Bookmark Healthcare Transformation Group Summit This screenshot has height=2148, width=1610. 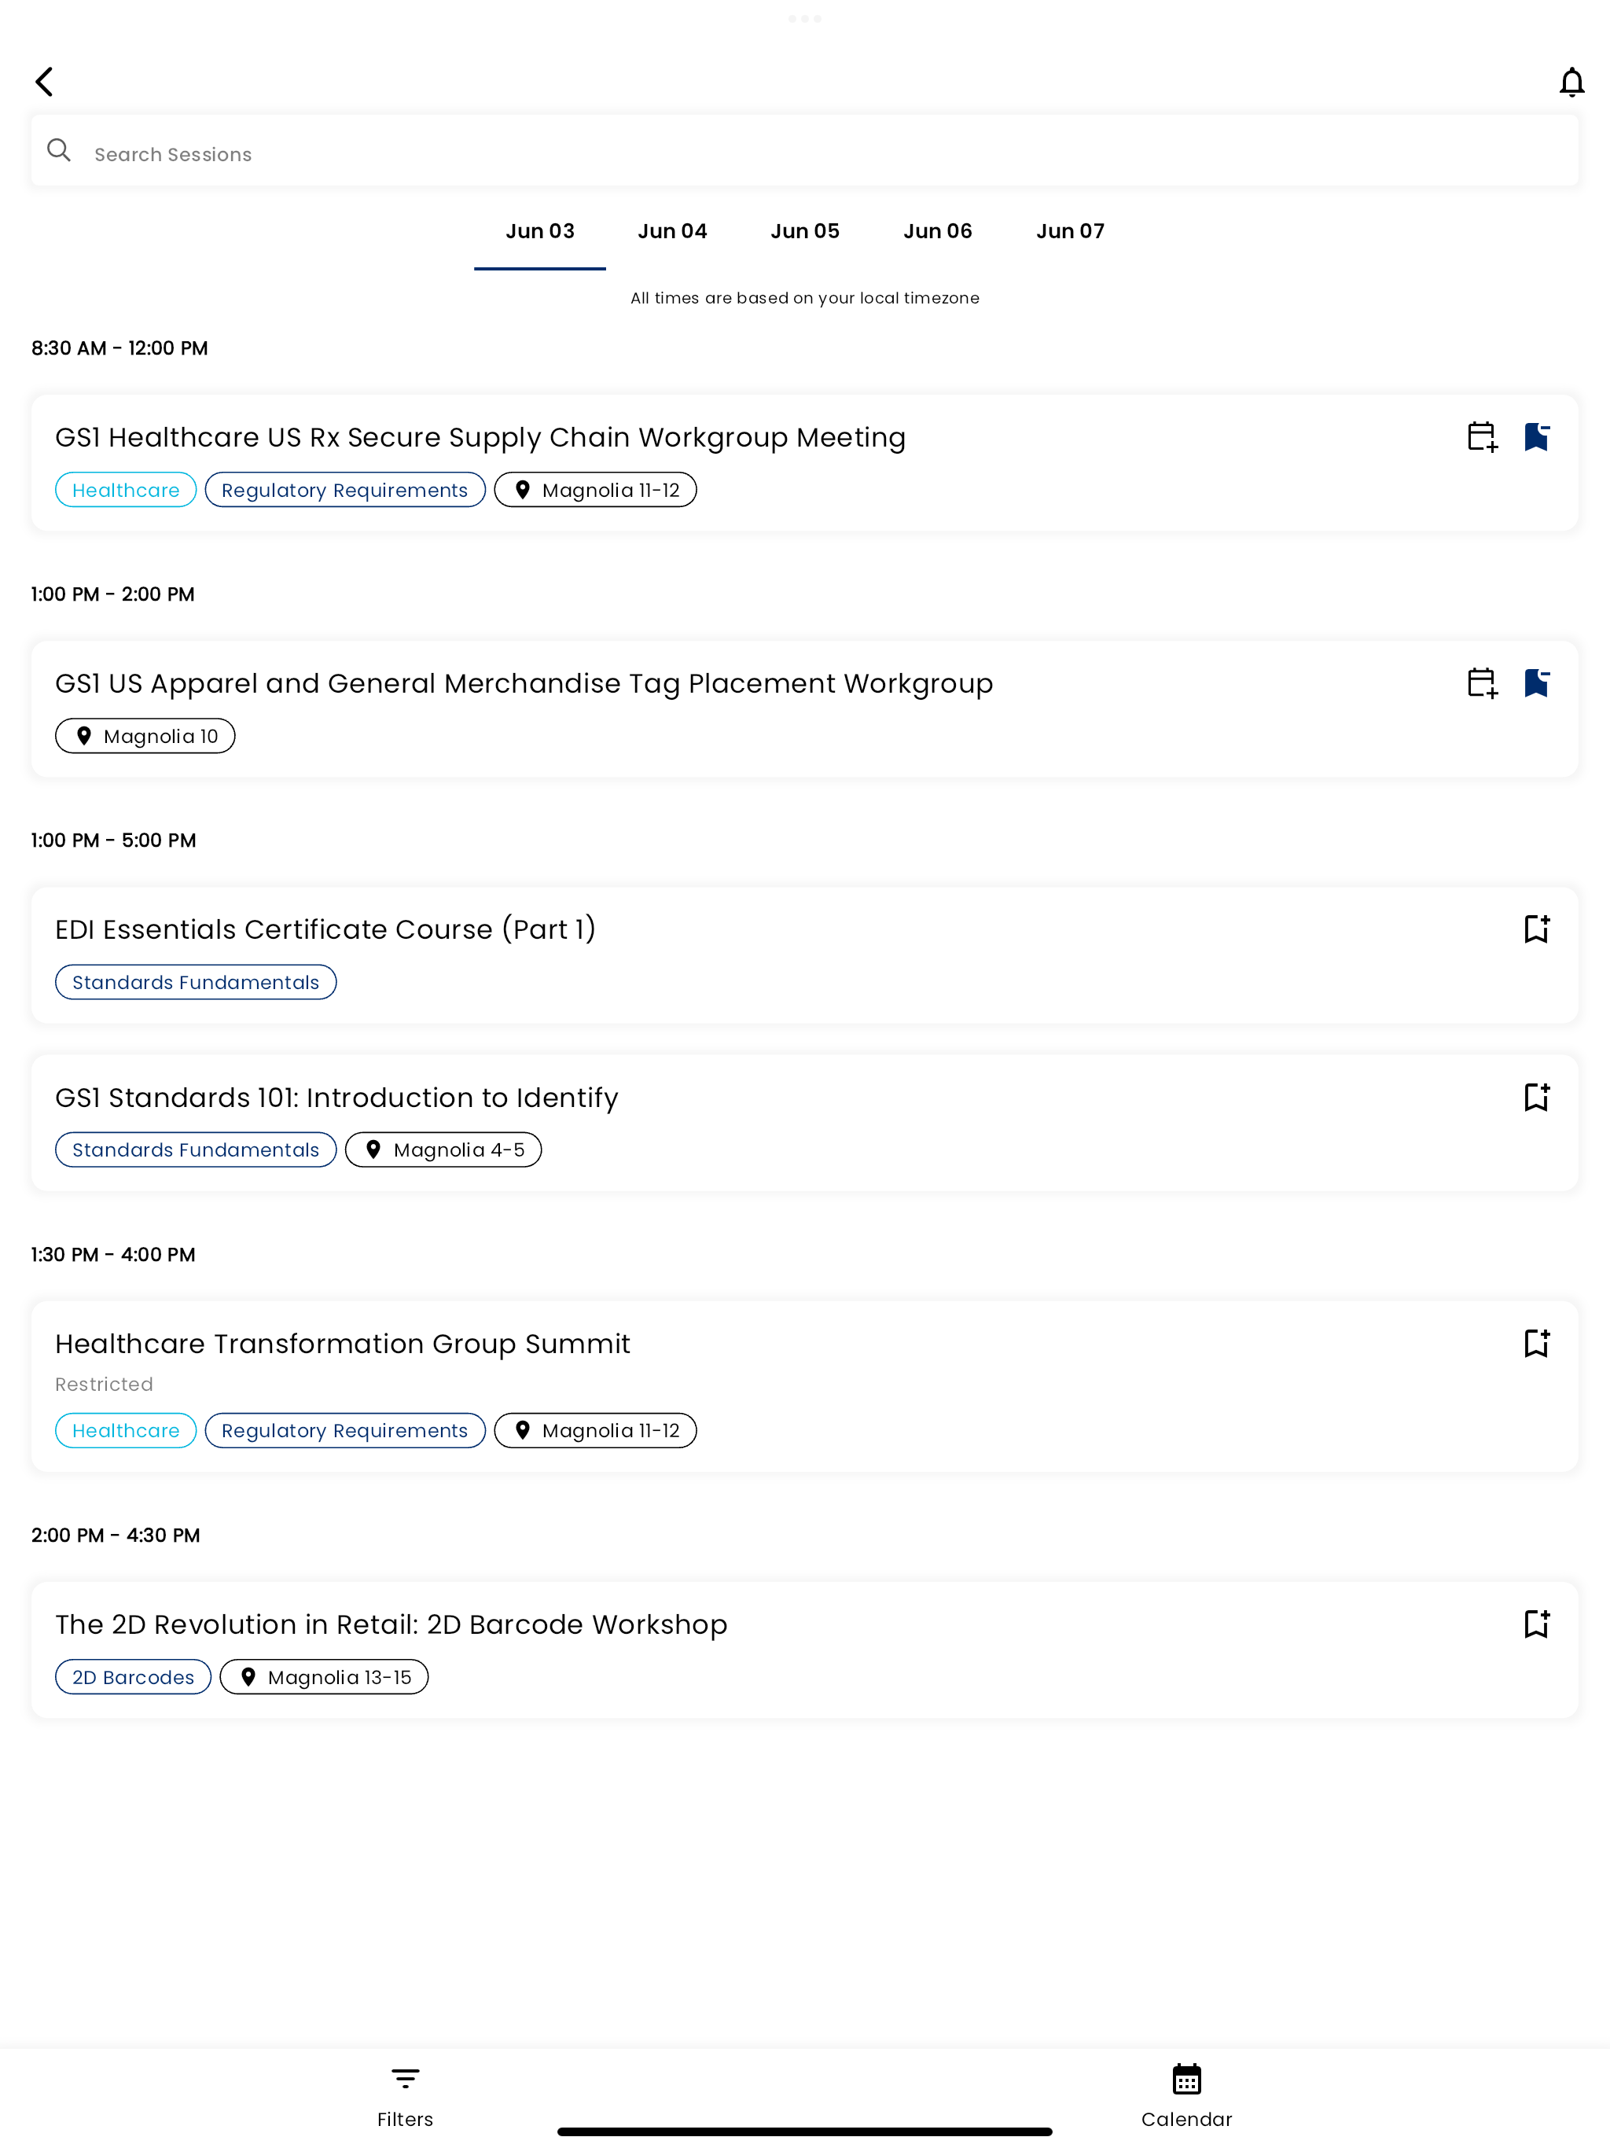coord(1536,1343)
